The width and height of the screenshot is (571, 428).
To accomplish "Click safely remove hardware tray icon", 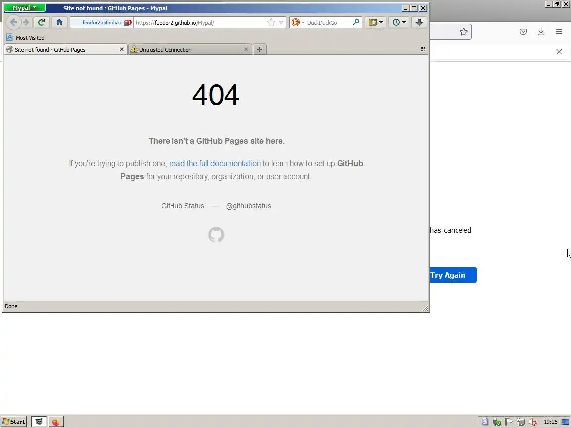I will [497, 422].
